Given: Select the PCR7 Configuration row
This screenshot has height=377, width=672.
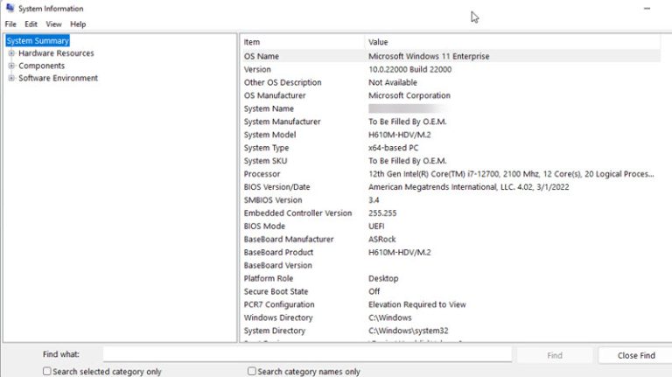Looking at the screenshot, I should click(x=451, y=304).
